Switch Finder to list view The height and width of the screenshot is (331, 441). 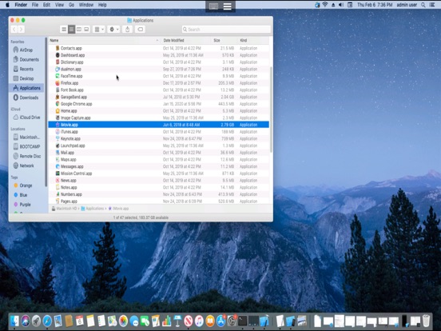[71, 30]
